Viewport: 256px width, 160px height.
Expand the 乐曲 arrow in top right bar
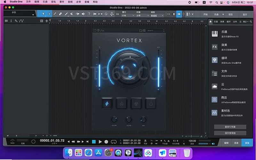pyautogui.click(x=223, y=14)
